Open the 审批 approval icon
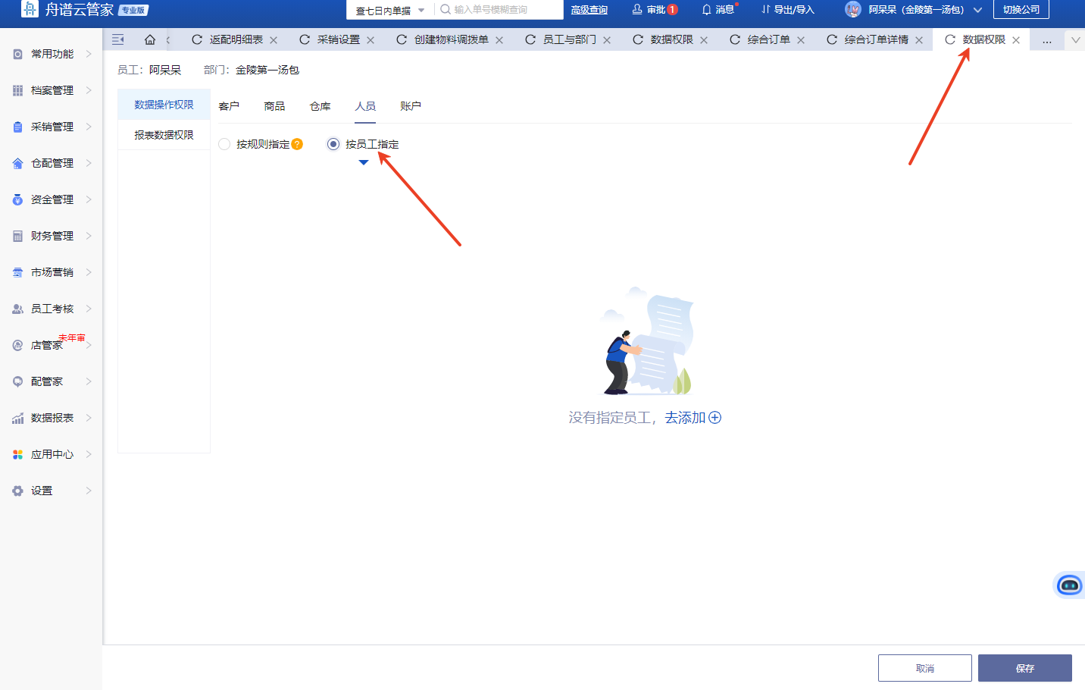1085x690 pixels. pos(637,10)
